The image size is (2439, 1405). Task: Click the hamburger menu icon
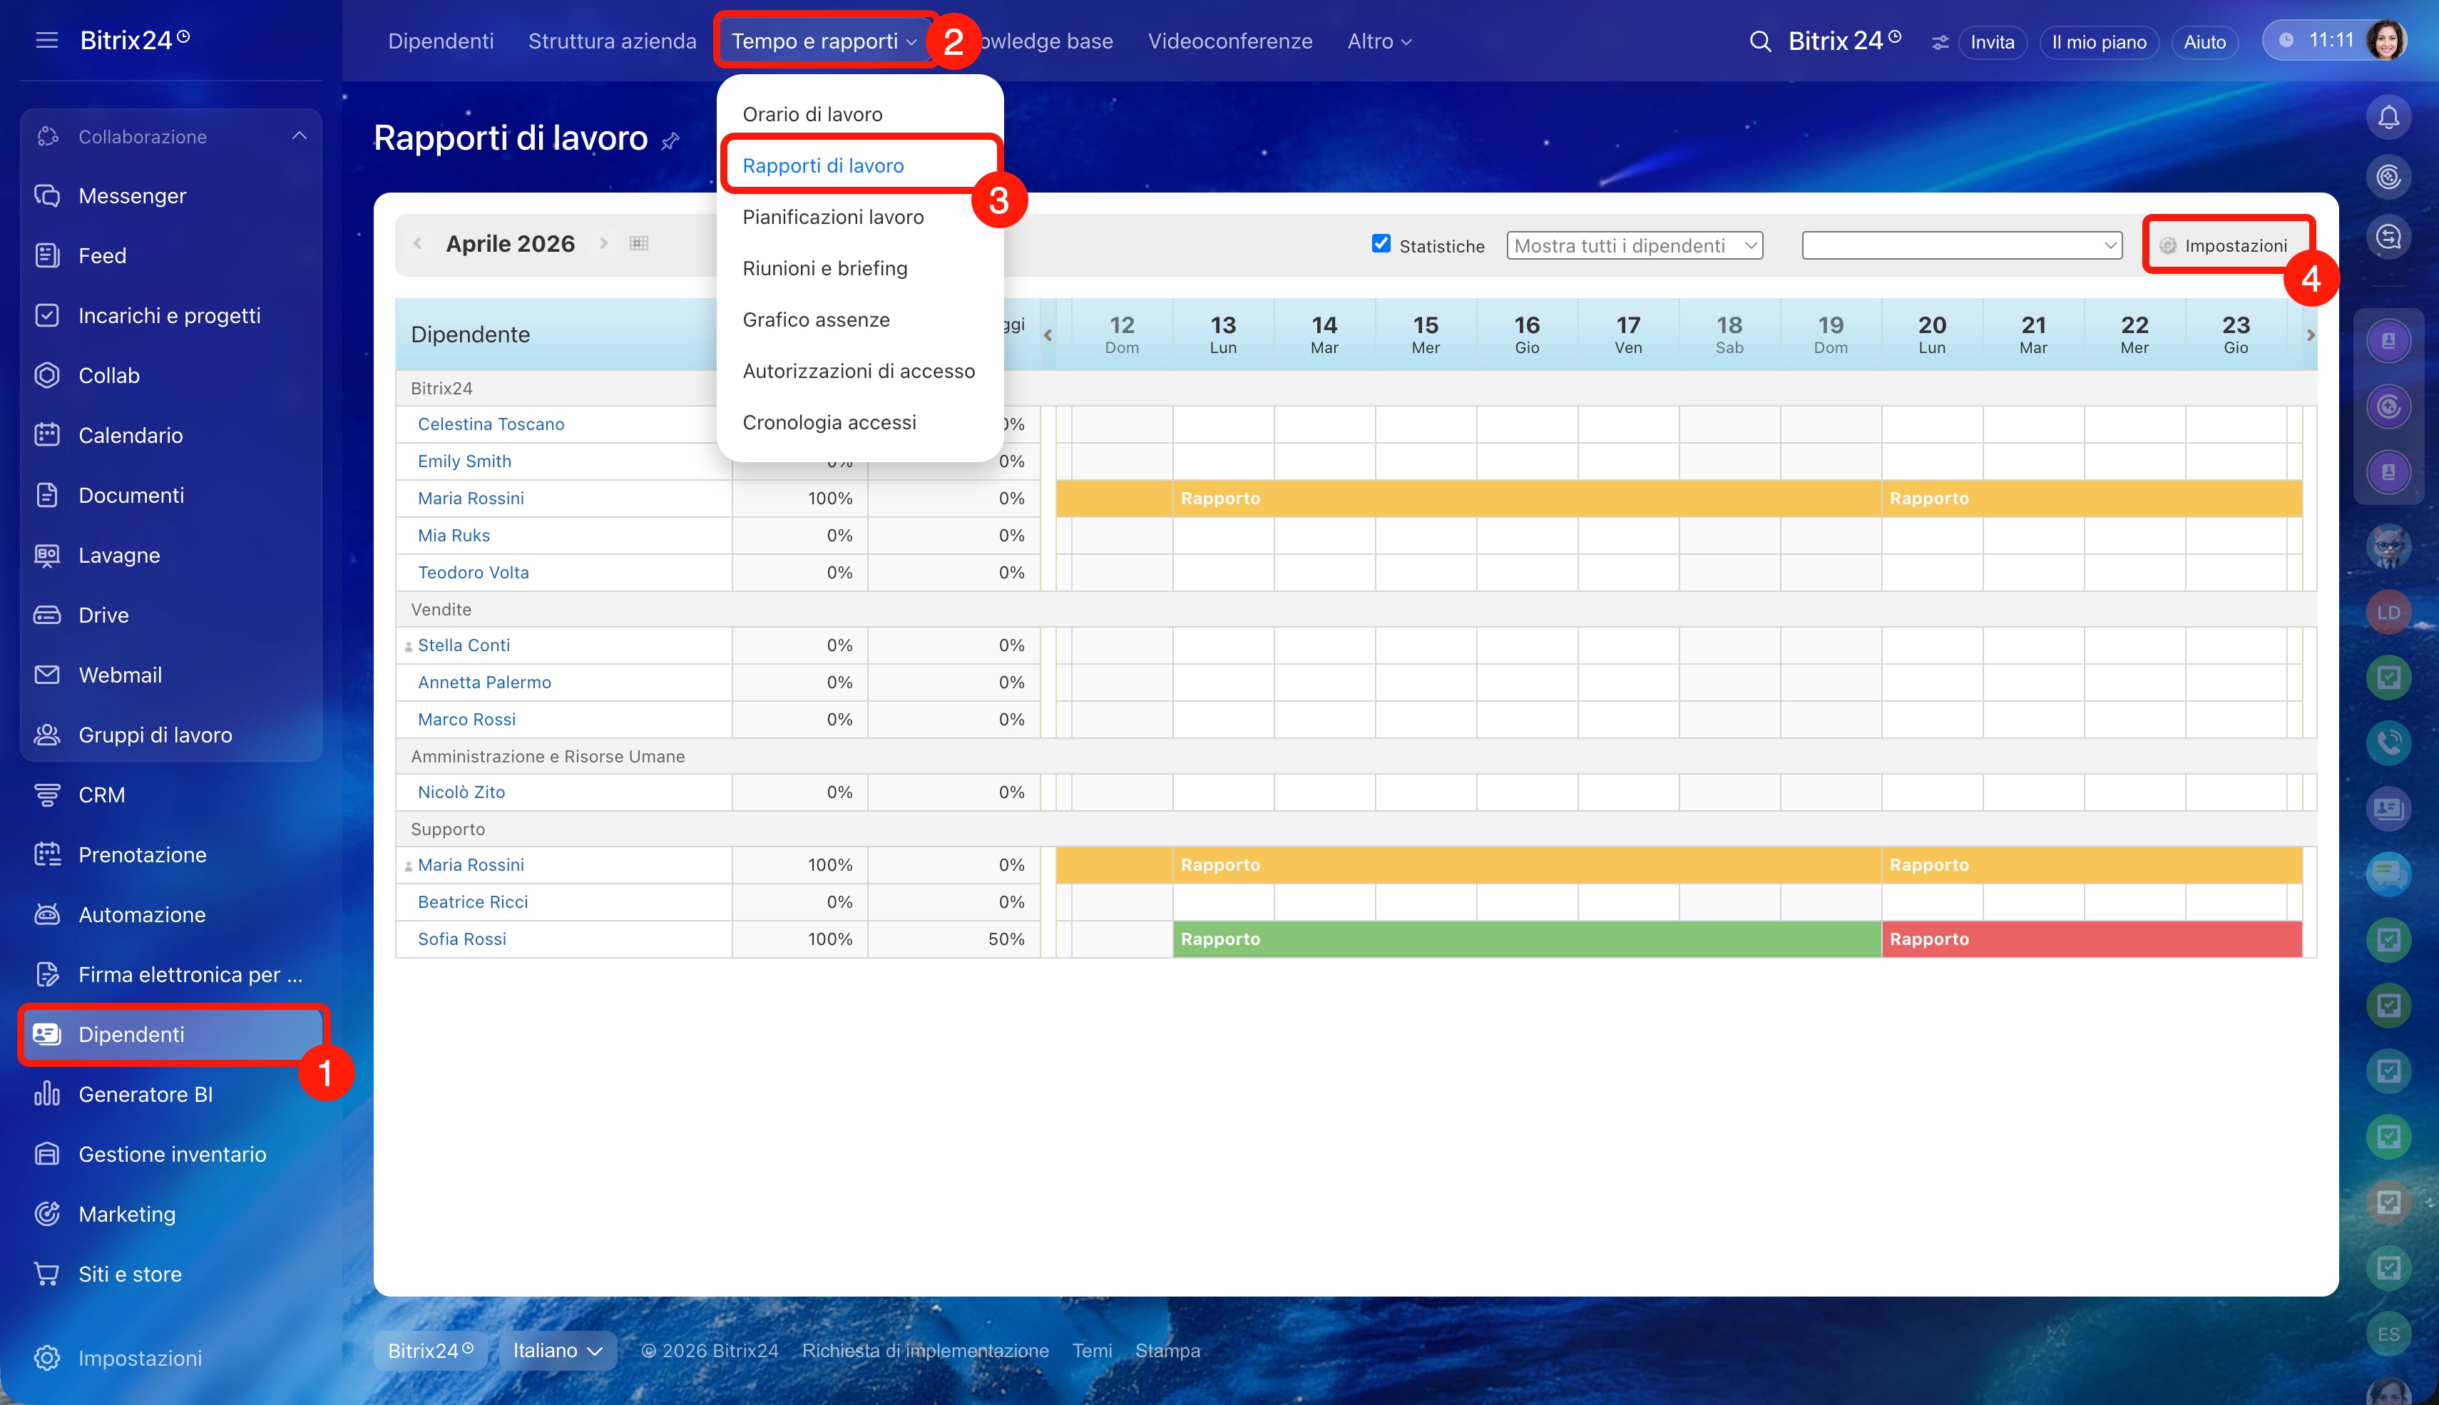pos(46,41)
